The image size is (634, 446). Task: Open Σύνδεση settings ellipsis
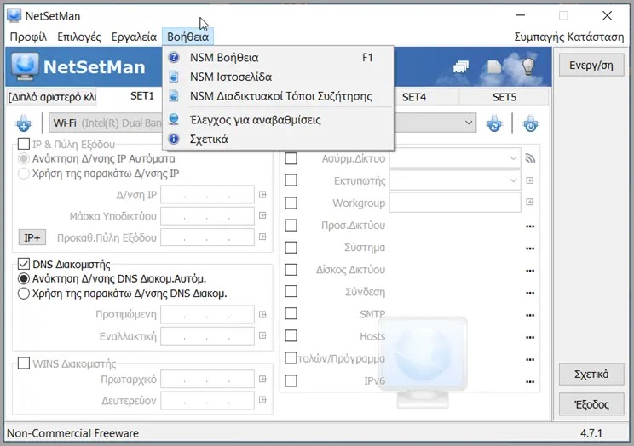(x=530, y=293)
